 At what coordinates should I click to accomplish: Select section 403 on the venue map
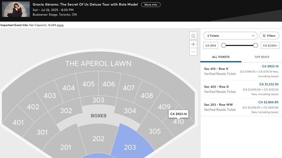[50, 96]
